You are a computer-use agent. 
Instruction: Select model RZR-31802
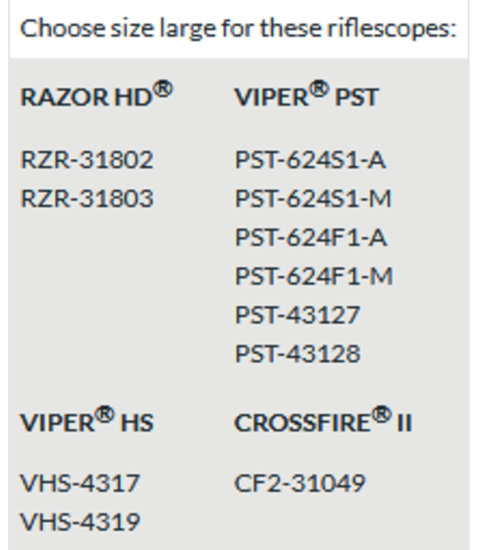(x=87, y=160)
